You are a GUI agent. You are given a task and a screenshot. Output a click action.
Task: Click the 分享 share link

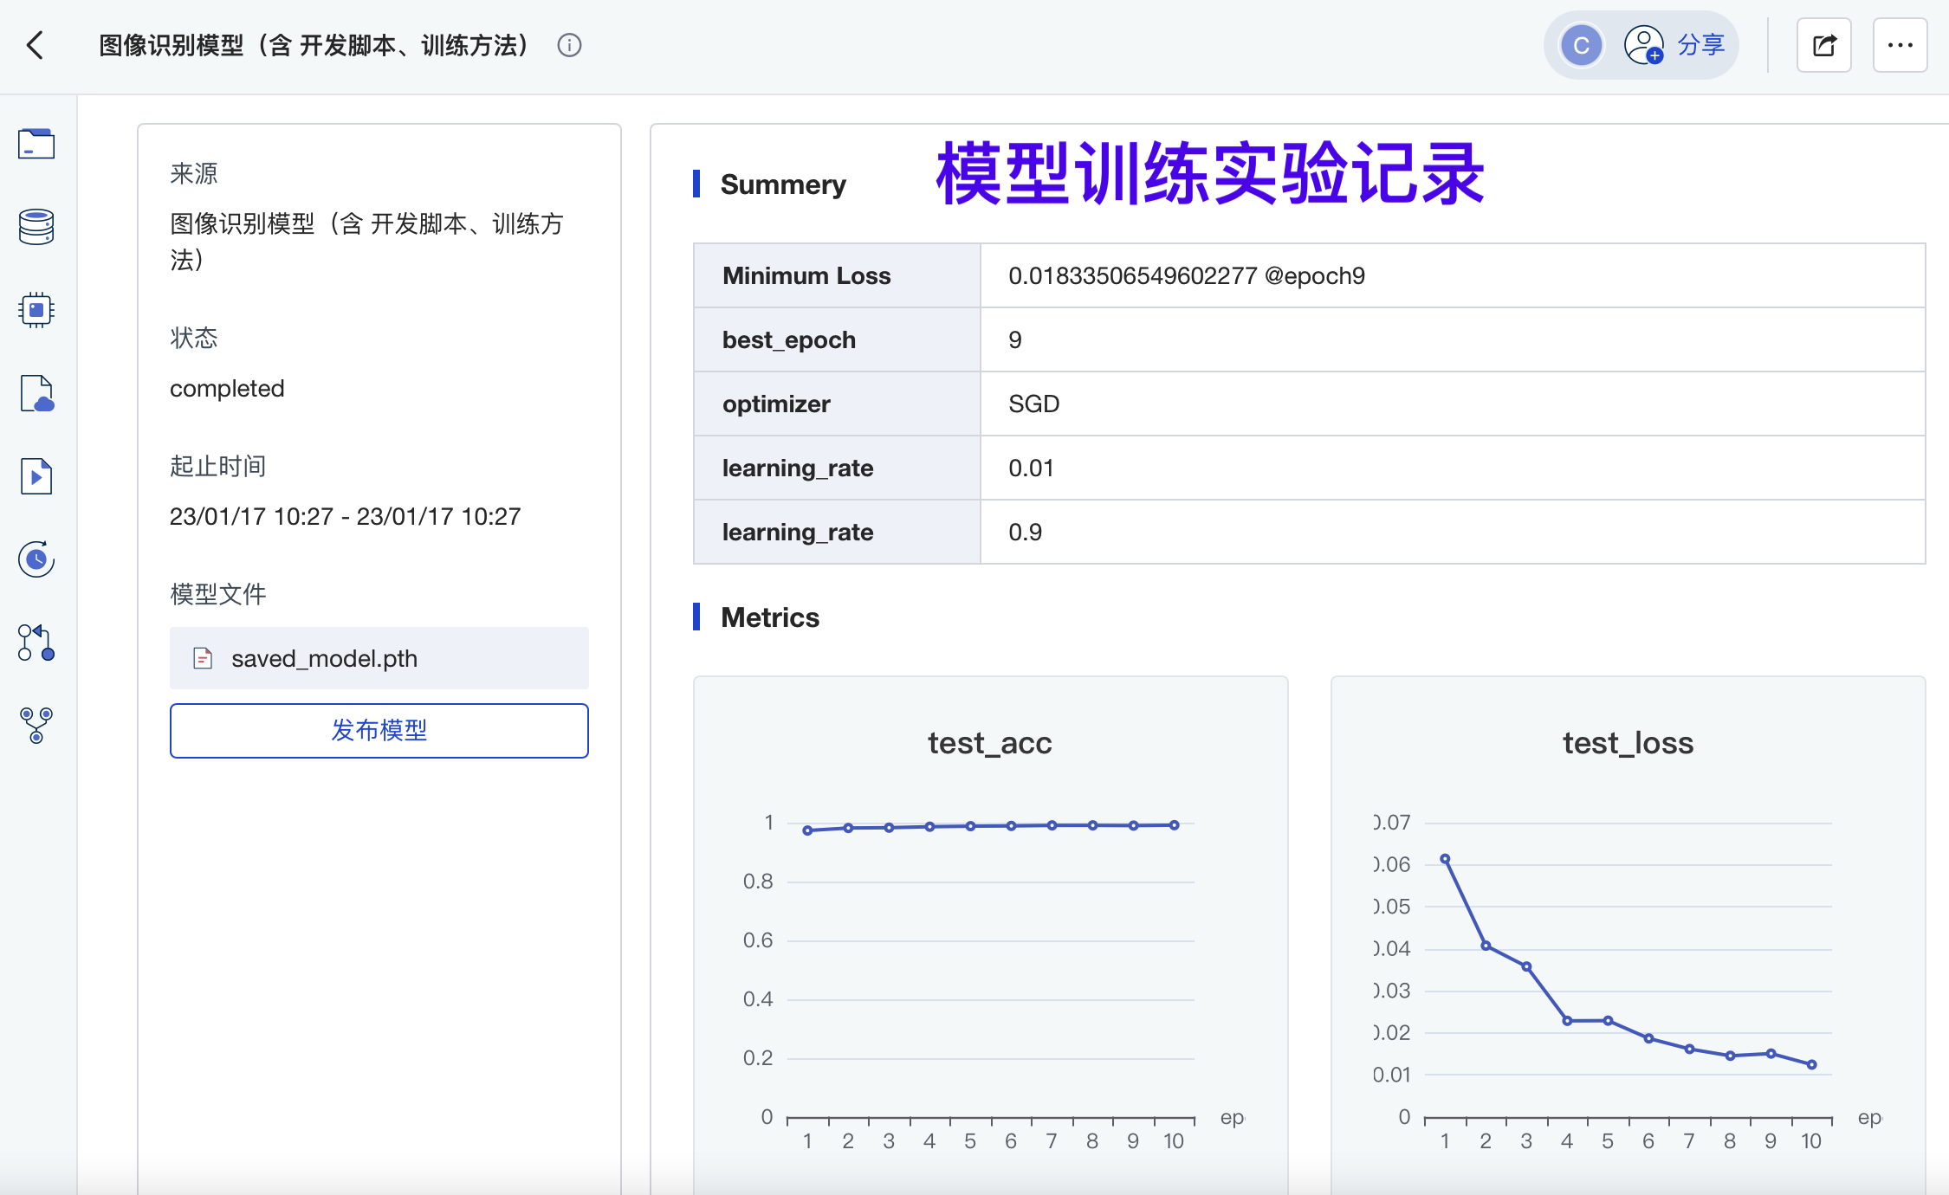click(x=1700, y=44)
